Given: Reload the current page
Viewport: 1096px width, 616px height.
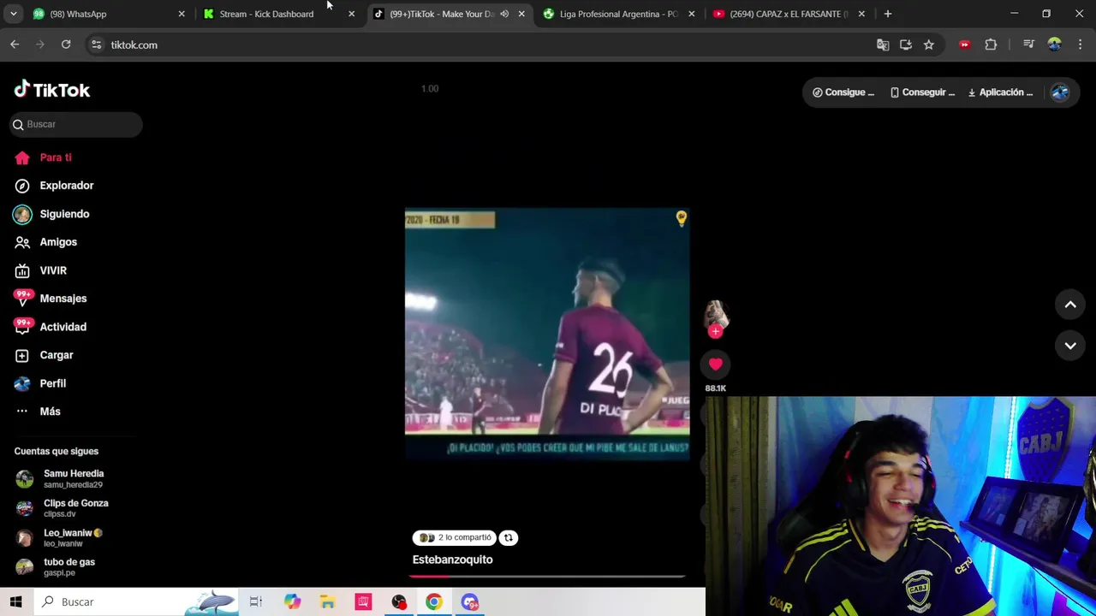Looking at the screenshot, I should (66, 44).
